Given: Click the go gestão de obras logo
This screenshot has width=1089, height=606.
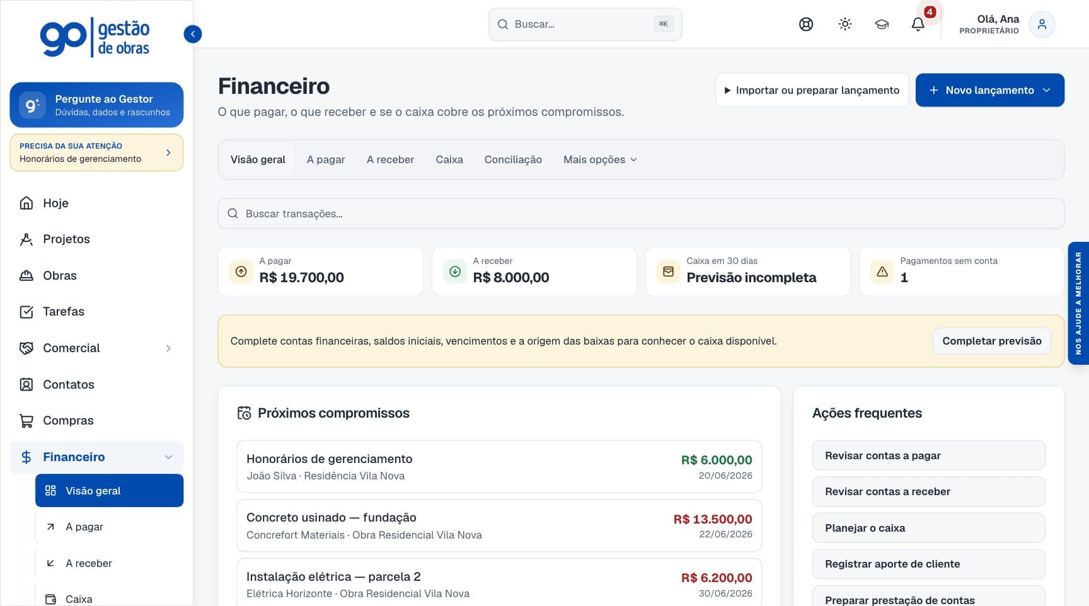Looking at the screenshot, I should click(x=95, y=37).
